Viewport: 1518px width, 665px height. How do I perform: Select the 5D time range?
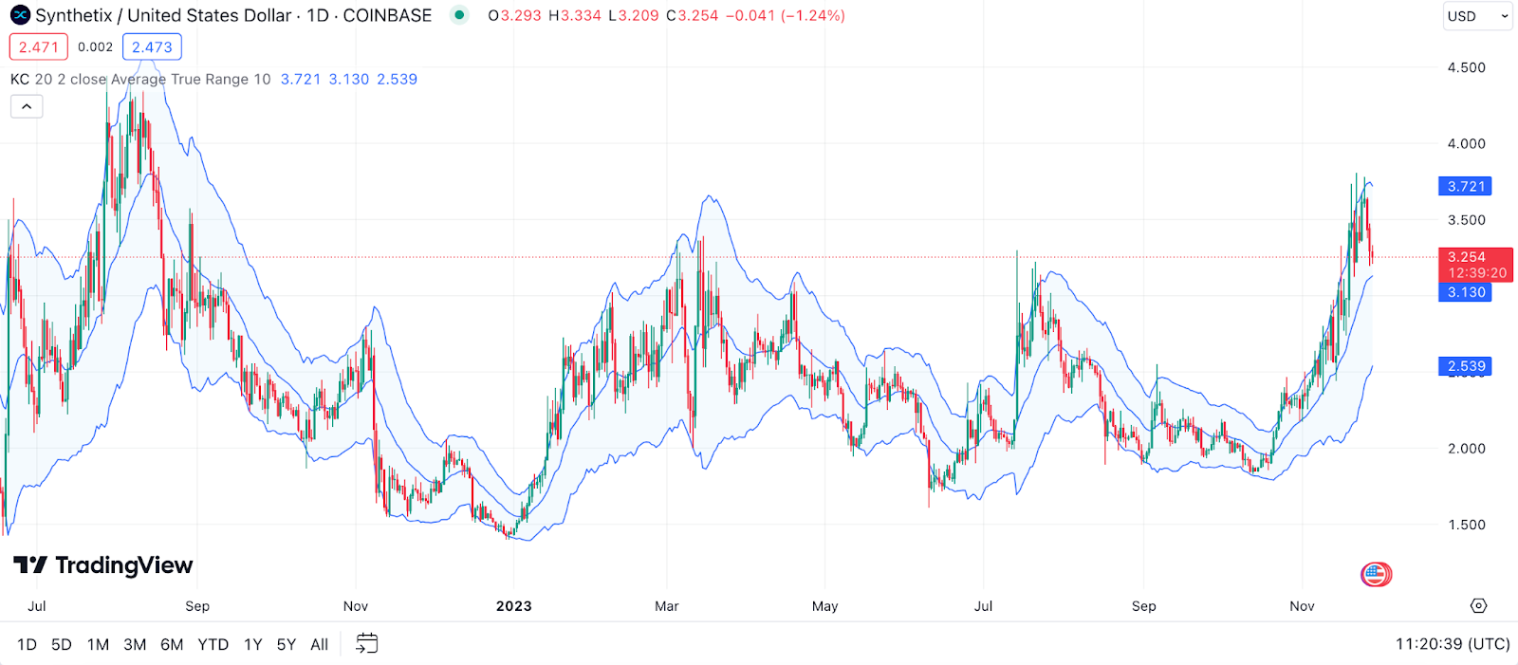tap(62, 645)
